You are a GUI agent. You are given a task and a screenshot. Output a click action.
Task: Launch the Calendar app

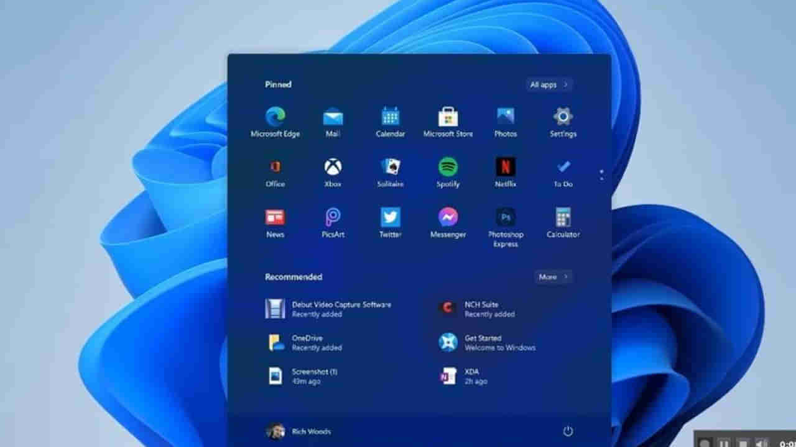391,122
